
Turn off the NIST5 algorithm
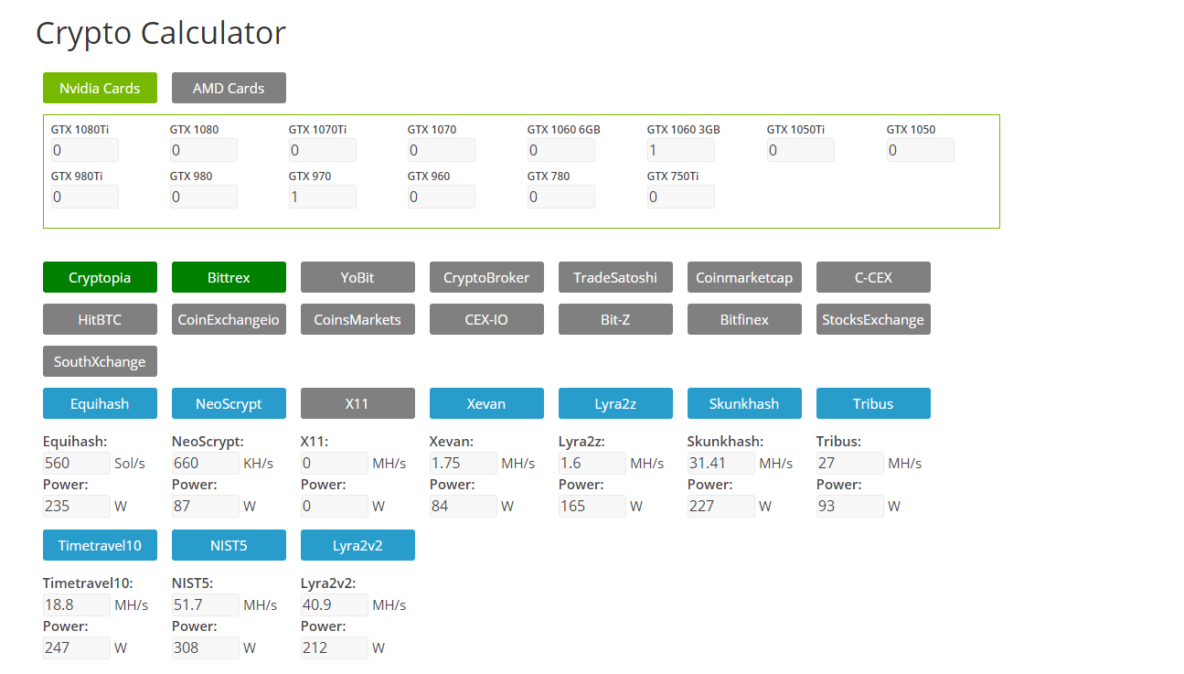229,545
